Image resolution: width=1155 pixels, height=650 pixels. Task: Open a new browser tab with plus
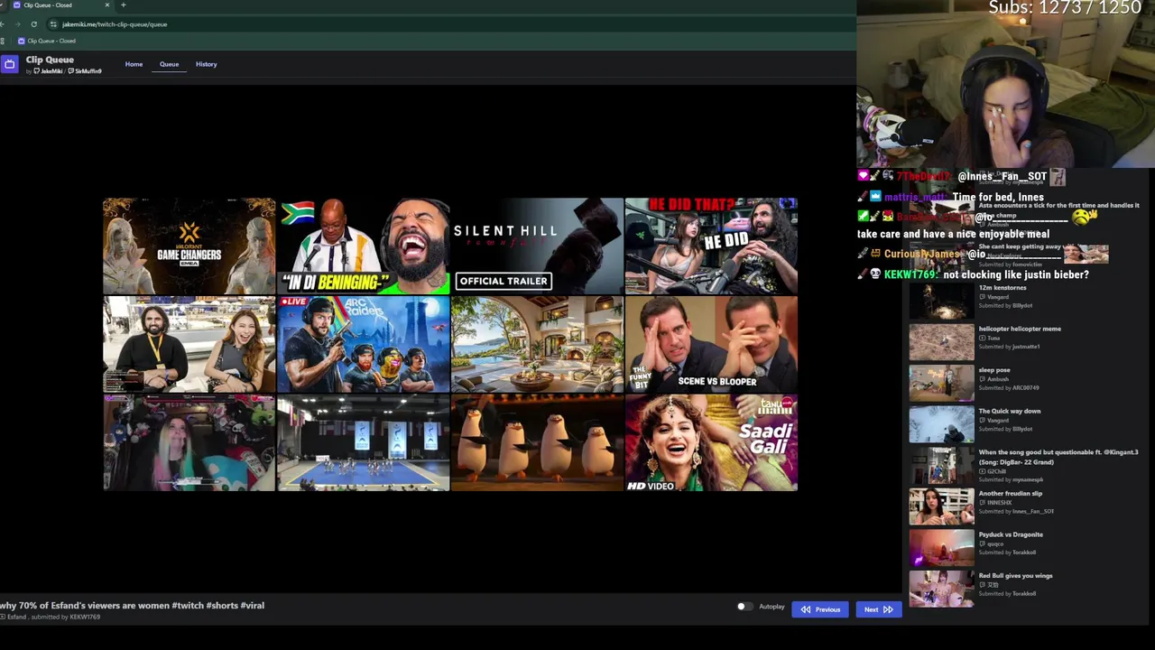[x=123, y=5]
